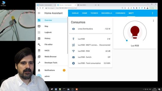
Task: Switch to the CONSUMOS tab
Action: (120, 13)
